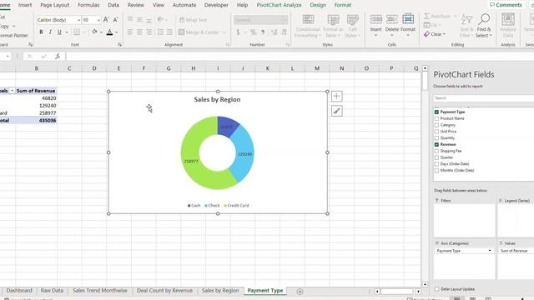Image resolution: width=534 pixels, height=300 pixels.
Task: Uncheck the Revenue field
Action: click(x=436, y=144)
